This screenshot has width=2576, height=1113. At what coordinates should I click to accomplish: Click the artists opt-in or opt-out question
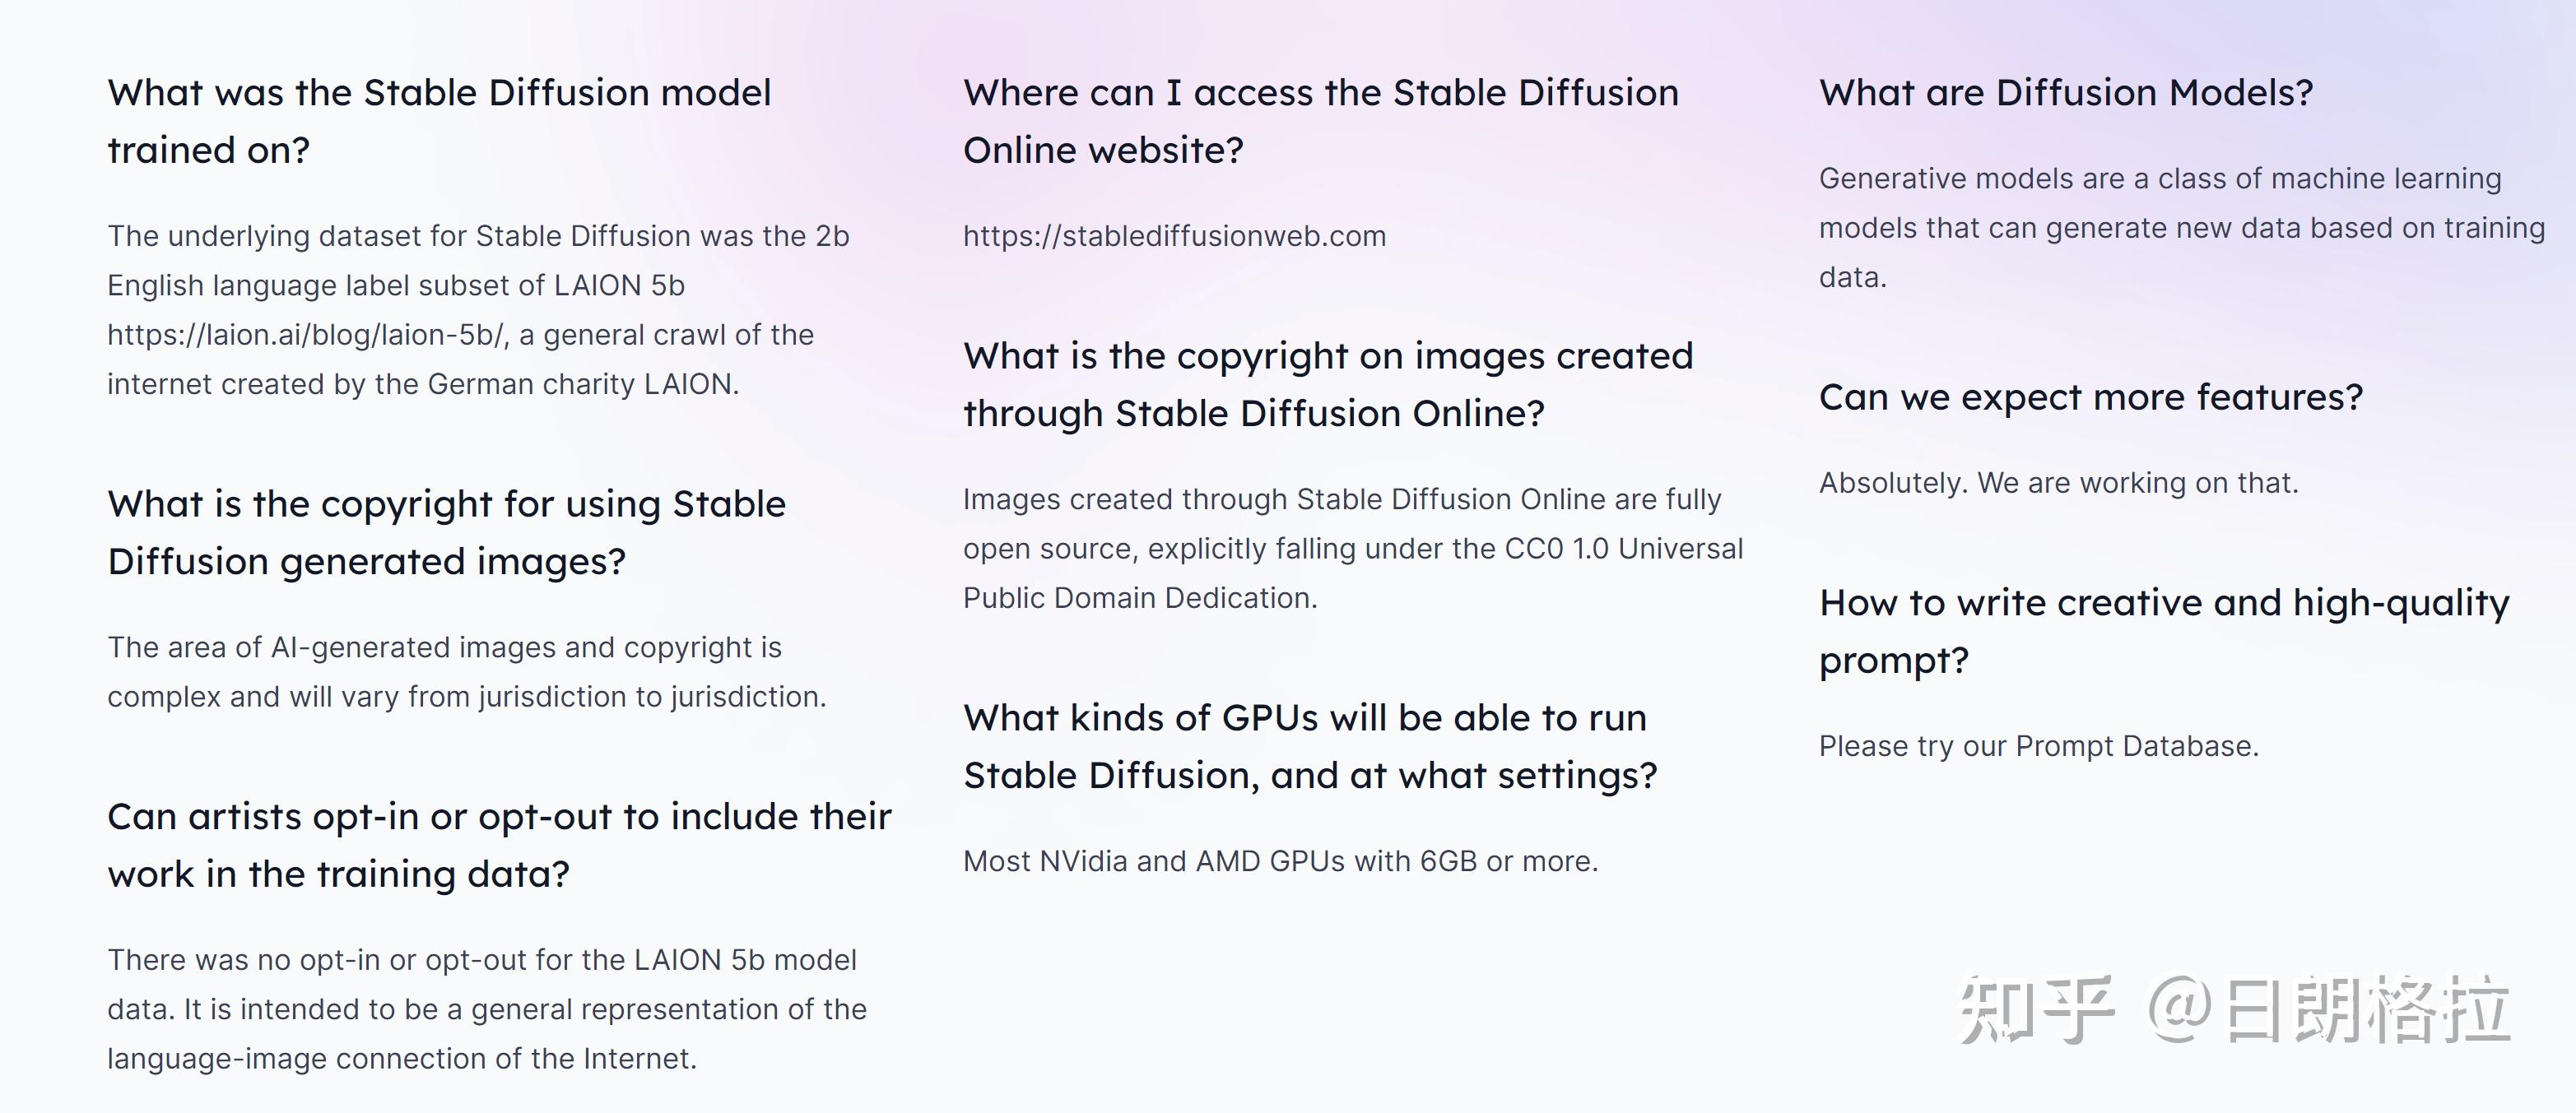click(499, 846)
